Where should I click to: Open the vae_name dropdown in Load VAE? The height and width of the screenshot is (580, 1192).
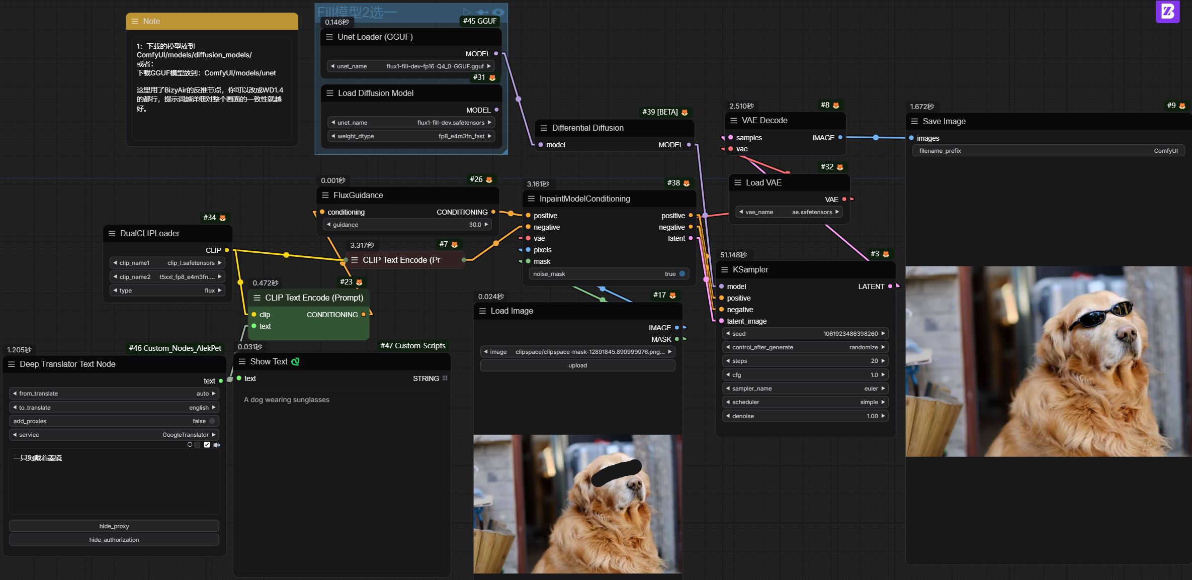[x=788, y=212]
